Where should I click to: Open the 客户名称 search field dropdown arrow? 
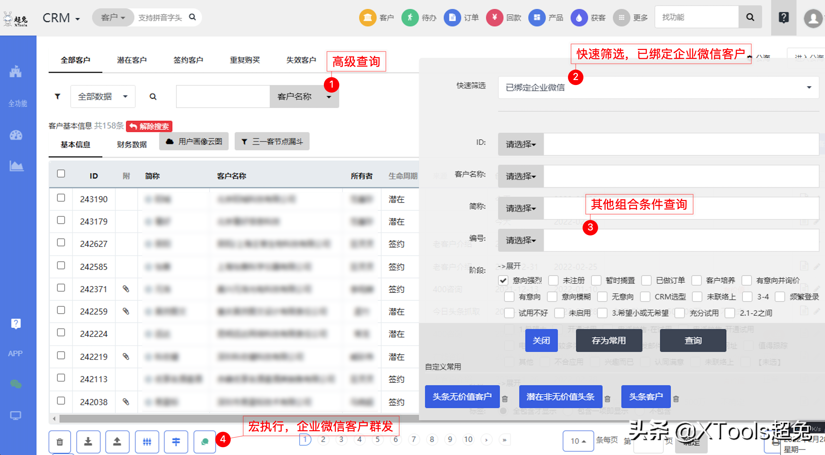(x=329, y=97)
